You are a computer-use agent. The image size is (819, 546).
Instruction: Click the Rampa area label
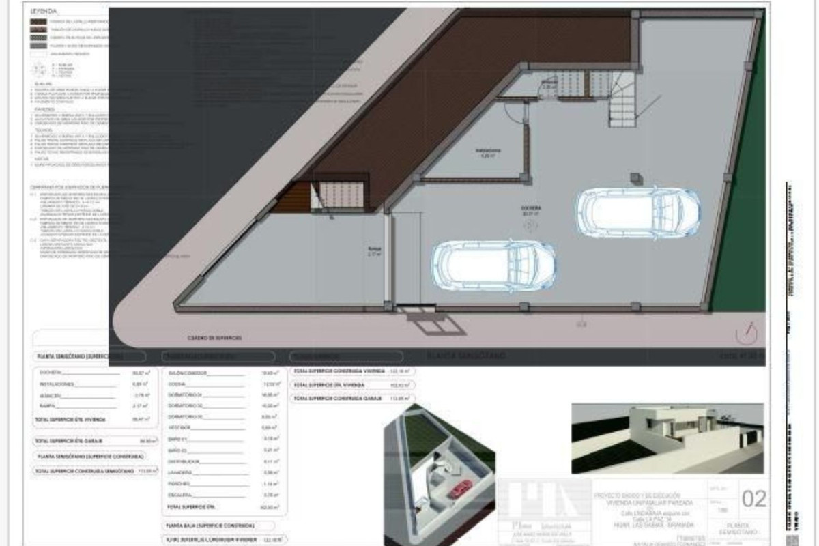pyautogui.click(x=373, y=251)
